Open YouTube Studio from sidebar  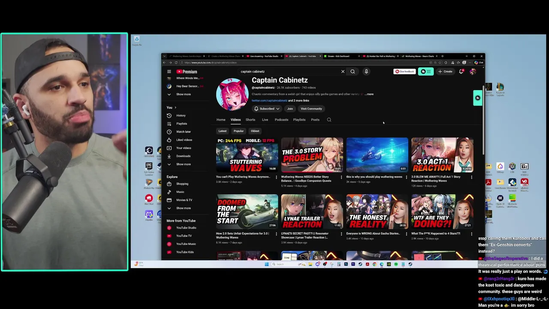pos(186,228)
